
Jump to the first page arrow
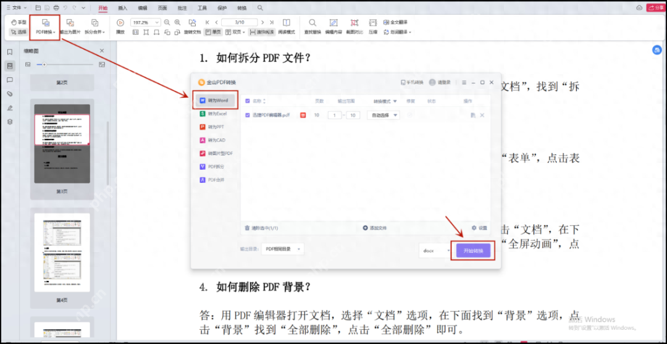207,22
